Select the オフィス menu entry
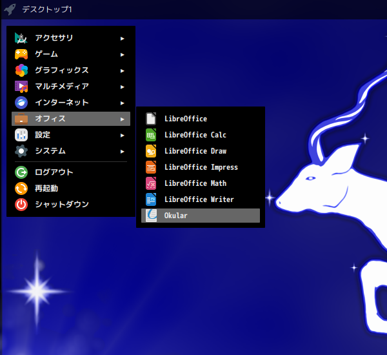The image size is (387, 355). 71,119
